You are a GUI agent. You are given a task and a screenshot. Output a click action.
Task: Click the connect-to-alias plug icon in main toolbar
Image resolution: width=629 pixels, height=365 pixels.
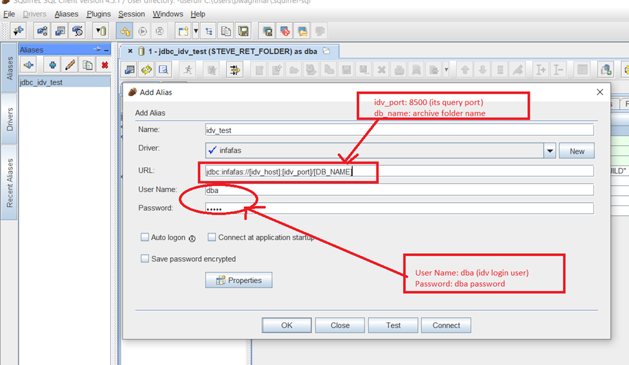[x=18, y=31]
